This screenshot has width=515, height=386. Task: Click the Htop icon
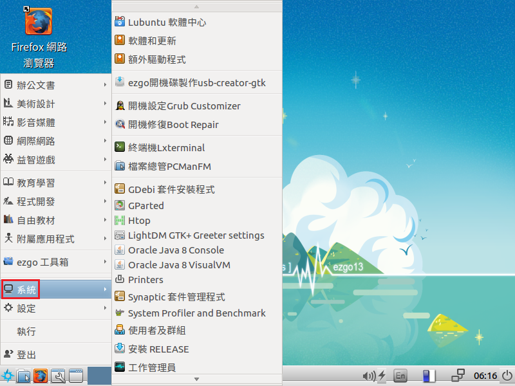tap(120, 220)
